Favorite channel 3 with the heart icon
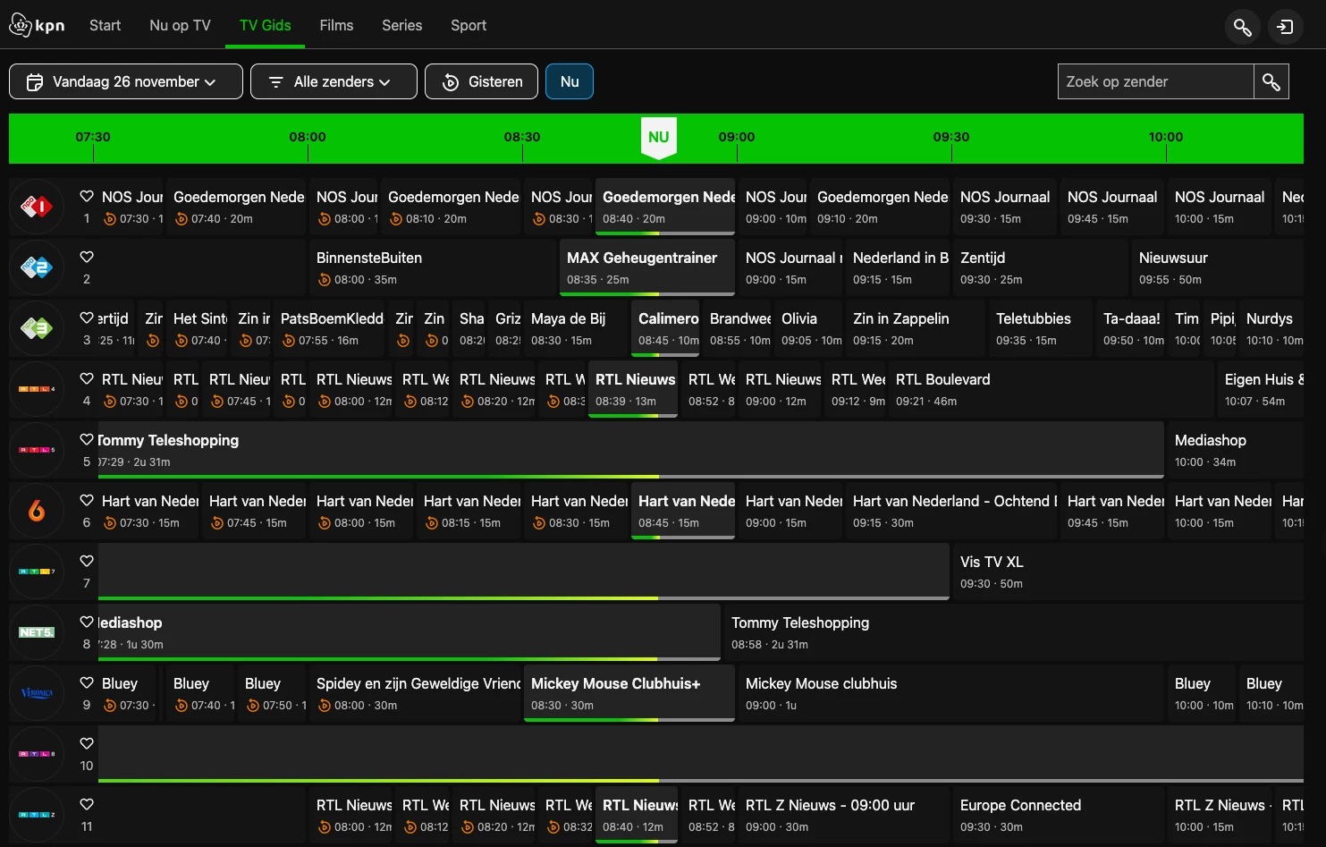Viewport: 1326px width, 847px height. (x=87, y=318)
